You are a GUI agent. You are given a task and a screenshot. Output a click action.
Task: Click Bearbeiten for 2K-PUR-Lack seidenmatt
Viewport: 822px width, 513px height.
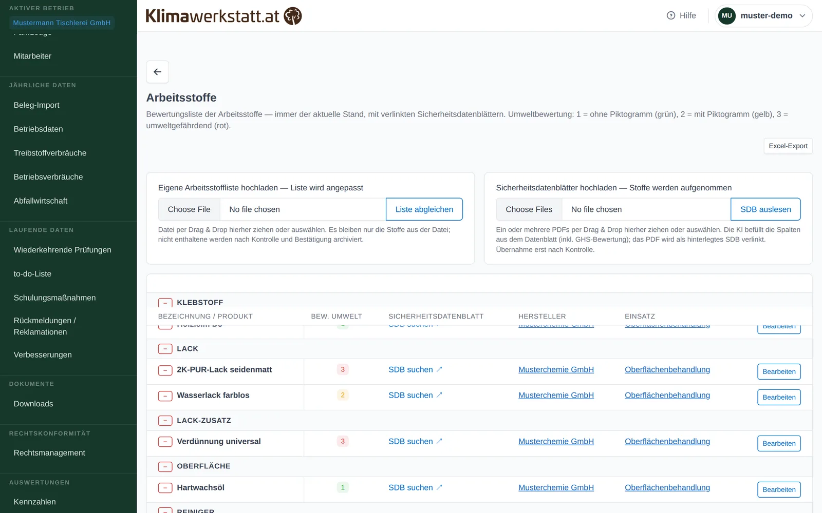[x=779, y=371]
